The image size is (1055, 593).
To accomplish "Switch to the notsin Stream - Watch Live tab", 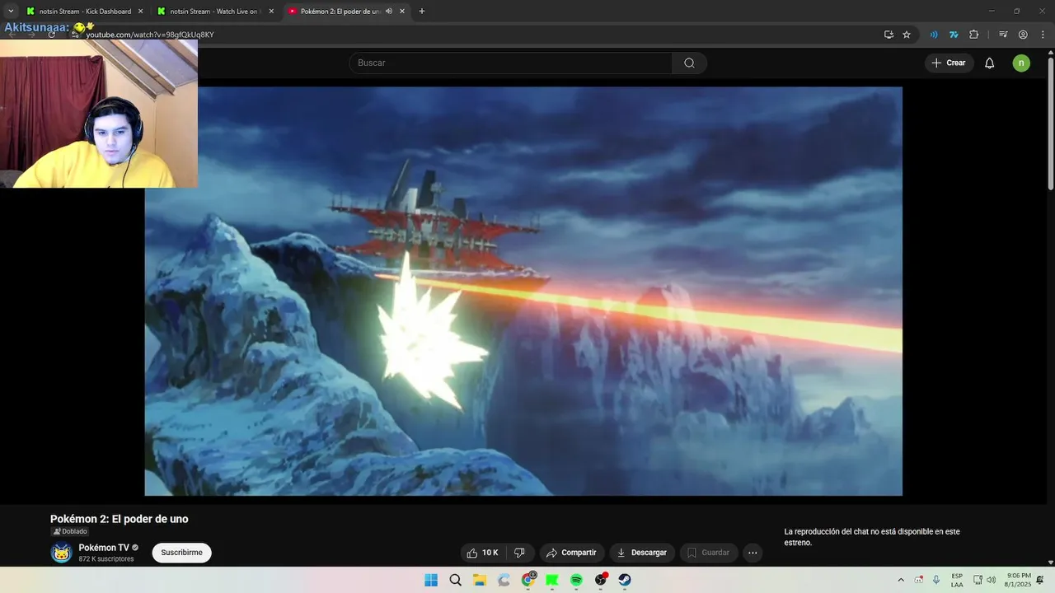I will pyautogui.click(x=216, y=12).
